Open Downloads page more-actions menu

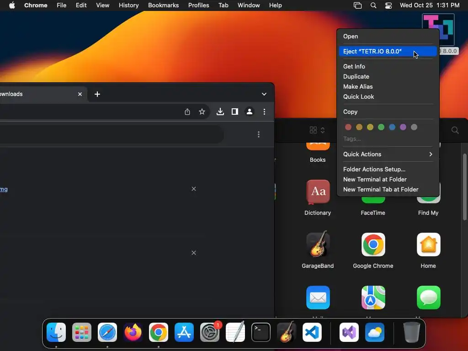coord(259,134)
